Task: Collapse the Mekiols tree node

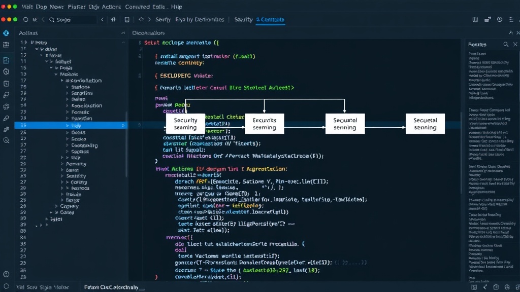Action: click(x=56, y=74)
